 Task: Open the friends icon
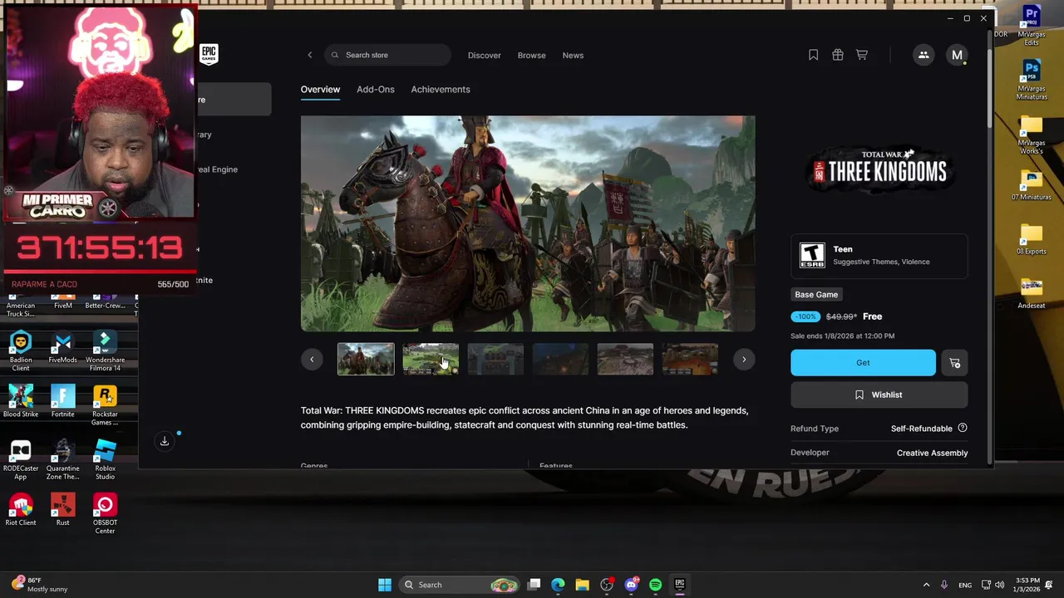pyautogui.click(x=923, y=55)
